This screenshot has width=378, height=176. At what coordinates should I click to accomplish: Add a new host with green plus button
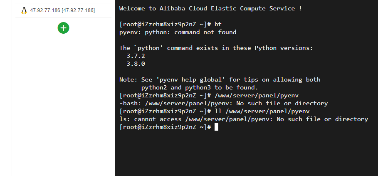pos(63,28)
